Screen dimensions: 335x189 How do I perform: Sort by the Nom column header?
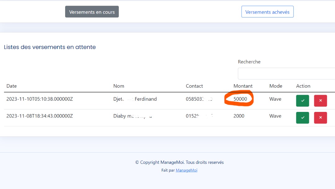point(119,86)
